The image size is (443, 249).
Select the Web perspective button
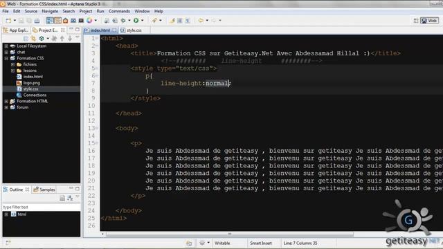click(x=429, y=21)
